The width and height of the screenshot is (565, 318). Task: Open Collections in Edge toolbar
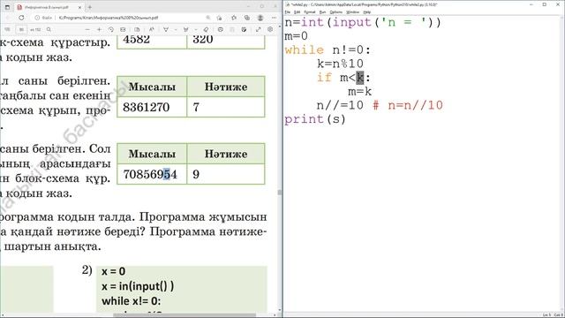[247, 18]
